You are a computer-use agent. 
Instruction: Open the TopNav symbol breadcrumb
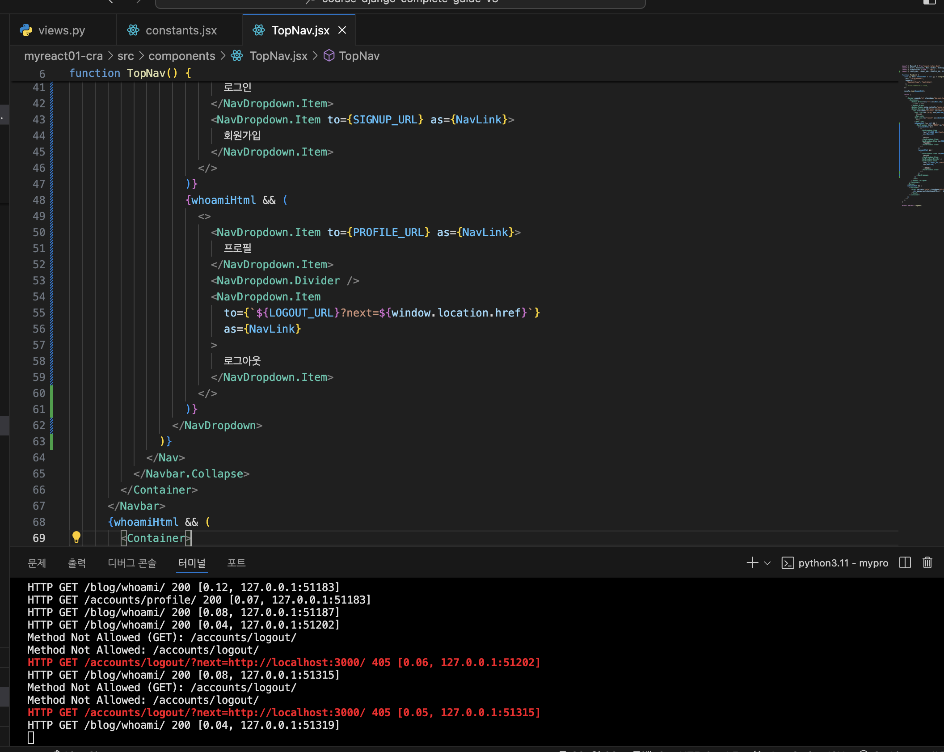click(359, 56)
